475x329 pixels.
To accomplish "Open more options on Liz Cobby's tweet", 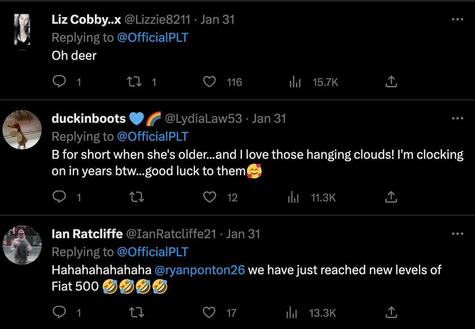I will coord(457,20).
